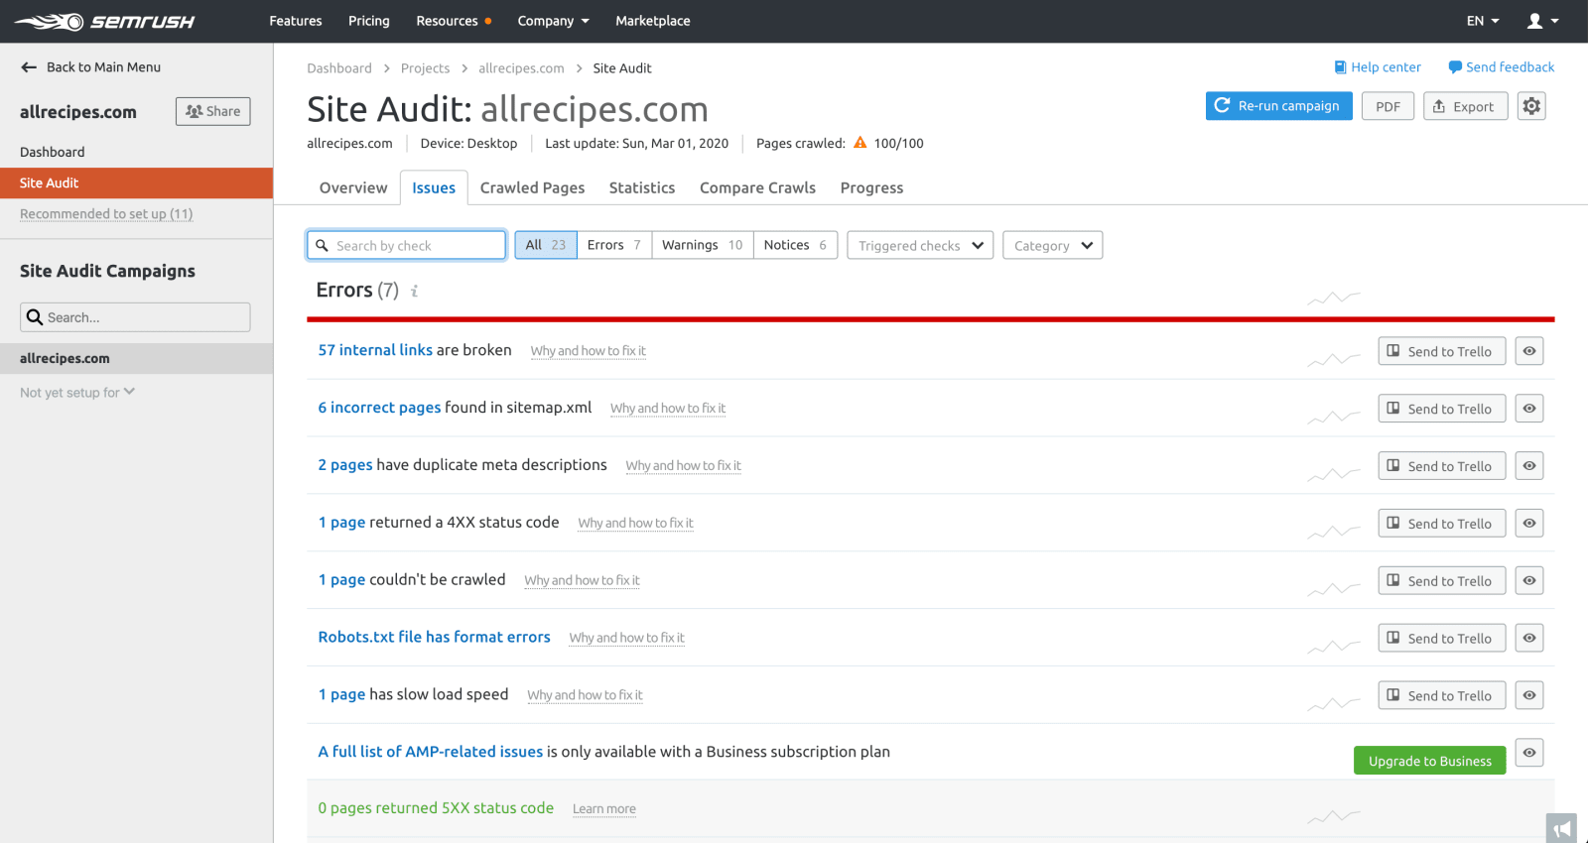Filter issues by Notices 6
The width and height of the screenshot is (1588, 843).
pyautogui.click(x=796, y=245)
